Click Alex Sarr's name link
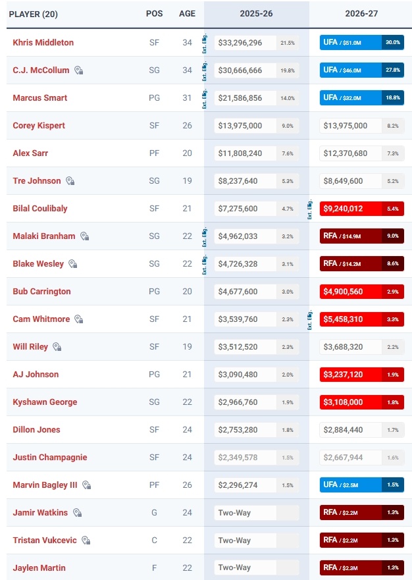Image resolution: width=412 pixels, height=580 pixels. coord(30,153)
